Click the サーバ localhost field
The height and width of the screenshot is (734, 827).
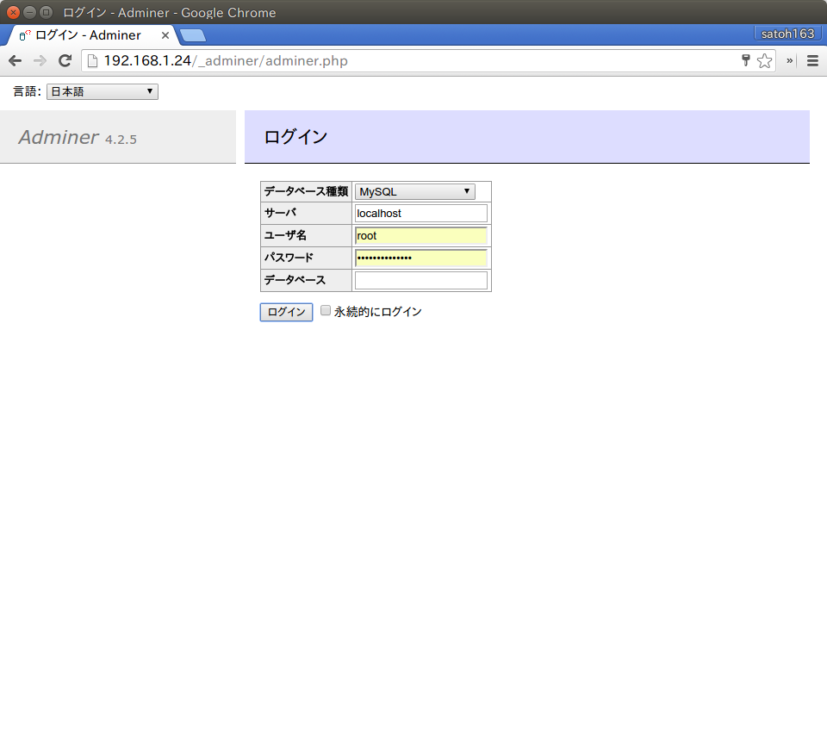[x=421, y=214]
